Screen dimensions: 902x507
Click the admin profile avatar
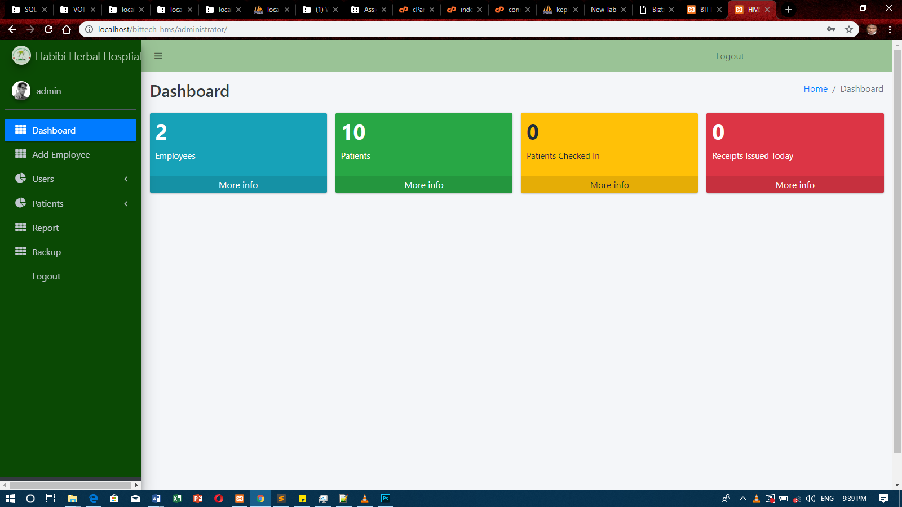(x=21, y=91)
